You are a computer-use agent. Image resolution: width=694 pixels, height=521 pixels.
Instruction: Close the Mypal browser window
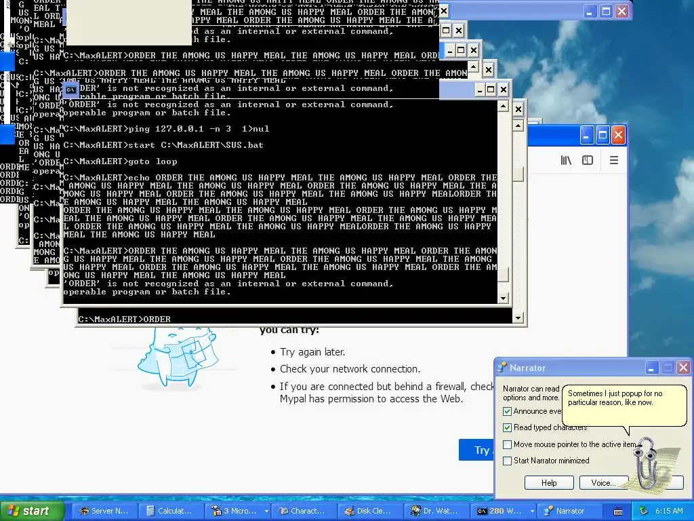(618, 135)
